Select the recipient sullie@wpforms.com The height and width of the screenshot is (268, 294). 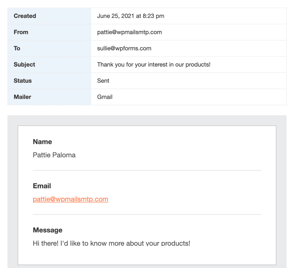pos(124,48)
